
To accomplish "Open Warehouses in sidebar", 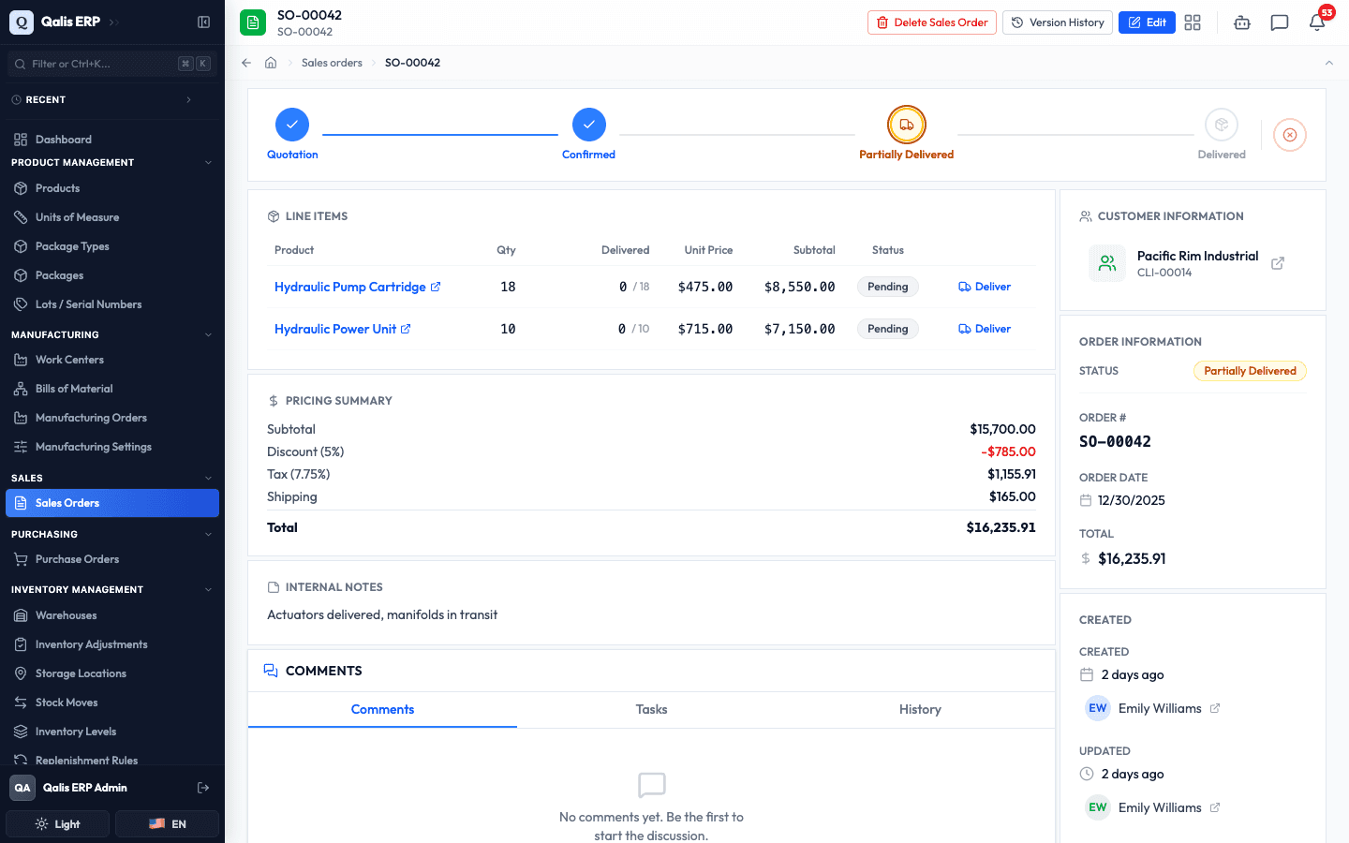I will point(112,615).
